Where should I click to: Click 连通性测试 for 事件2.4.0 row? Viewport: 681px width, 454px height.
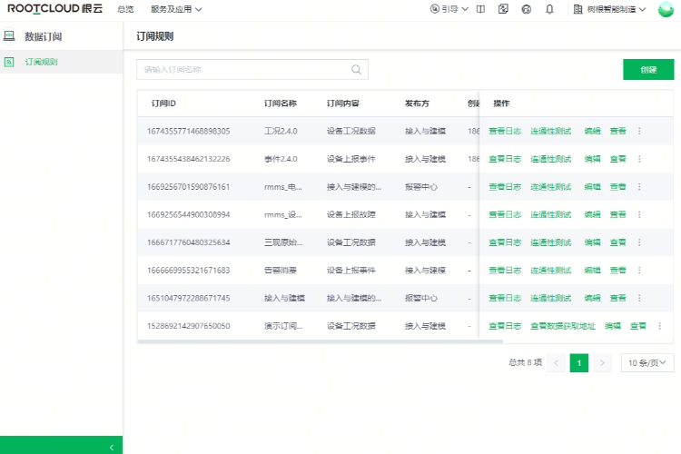[551, 159]
